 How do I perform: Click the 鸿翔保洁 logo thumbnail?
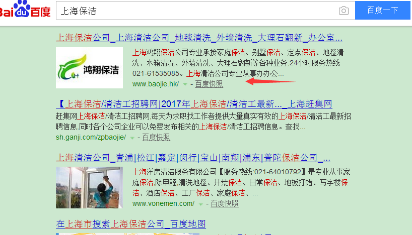[89, 68]
